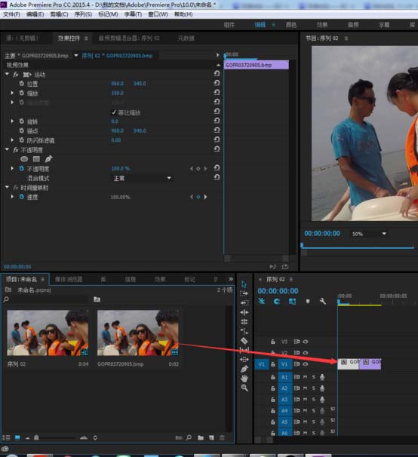Screen dimensions: 418x457
Task: Expand anti-flicker filter parameter
Action: click(x=12, y=140)
